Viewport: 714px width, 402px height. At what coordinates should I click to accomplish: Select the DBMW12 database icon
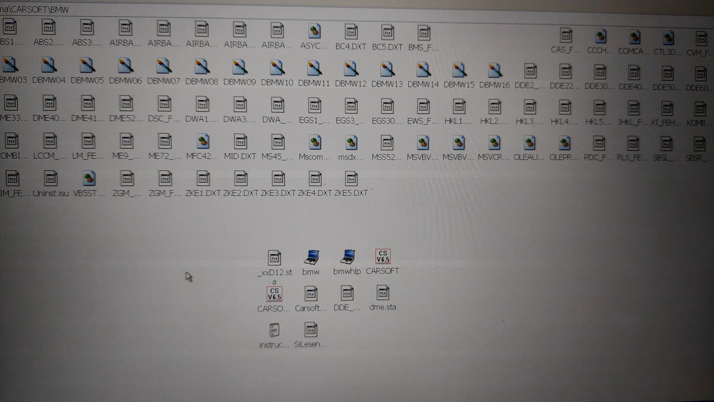351,69
